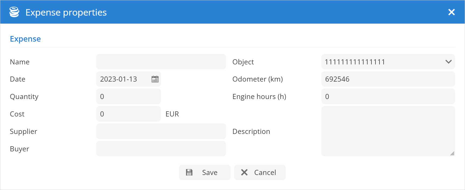The width and height of the screenshot is (465, 190).
Task: Open the calendar date picker
Action: (x=155, y=79)
